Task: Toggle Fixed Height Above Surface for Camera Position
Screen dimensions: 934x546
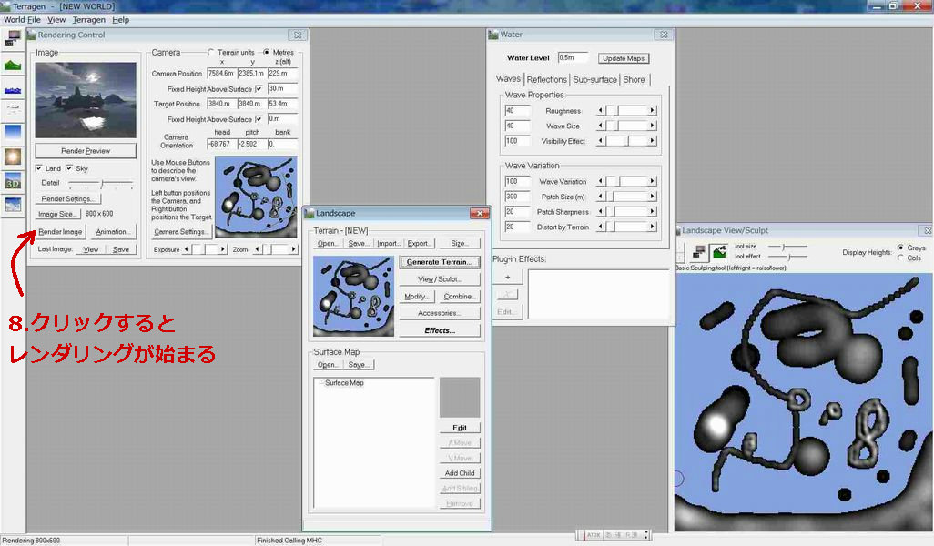Action: (x=259, y=88)
